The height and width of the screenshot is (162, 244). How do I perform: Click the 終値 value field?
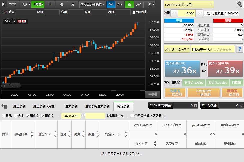(x=123, y=12)
